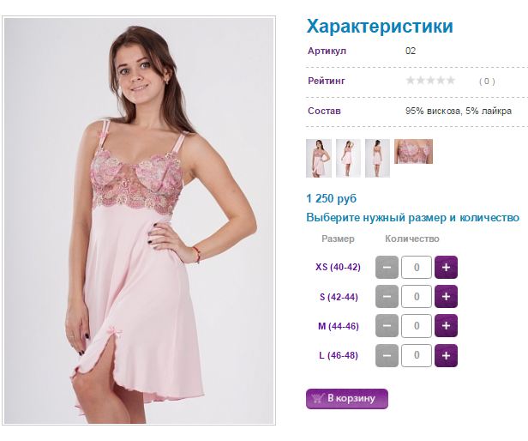Reduce size M (44-46) quantity by one
This screenshot has width=528, height=441.
tap(387, 326)
